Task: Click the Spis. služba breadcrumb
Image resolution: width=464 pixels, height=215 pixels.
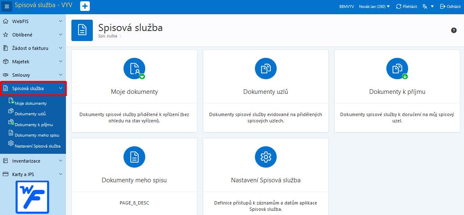Action: [108, 36]
